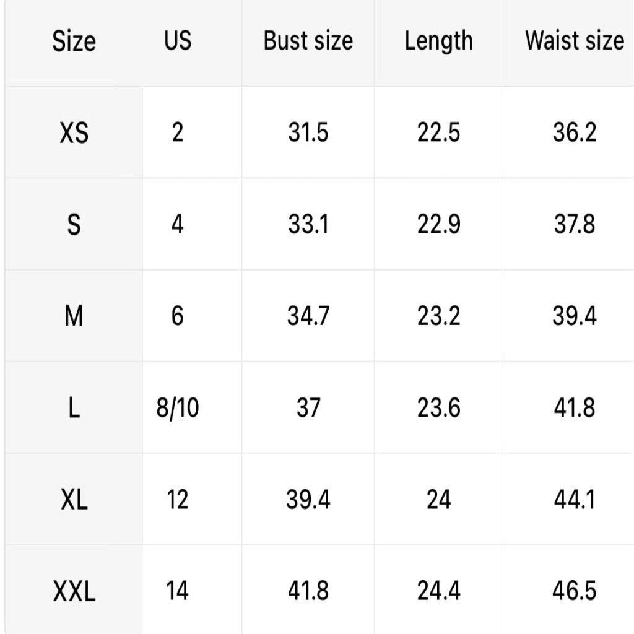
Task: Click the XXL size row label
Action: (x=74, y=591)
